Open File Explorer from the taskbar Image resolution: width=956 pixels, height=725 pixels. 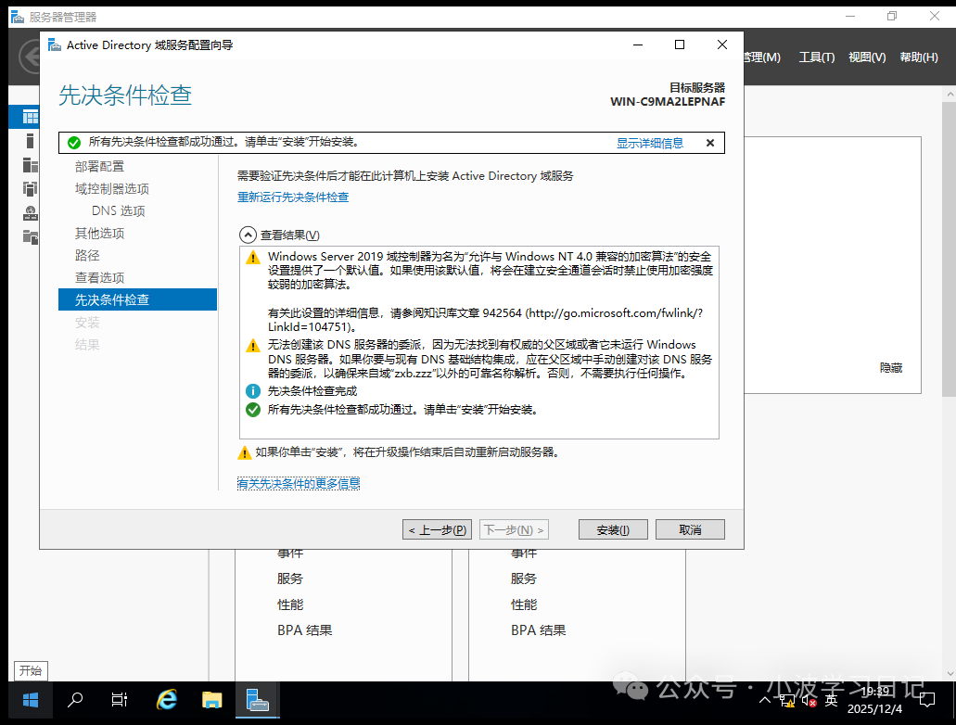[x=211, y=700]
